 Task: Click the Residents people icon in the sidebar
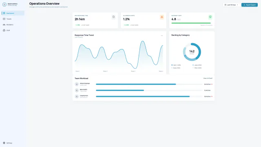click(x=4, y=24)
